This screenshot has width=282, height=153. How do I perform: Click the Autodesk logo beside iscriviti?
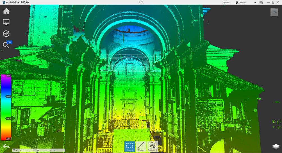click(x=237, y=3)
